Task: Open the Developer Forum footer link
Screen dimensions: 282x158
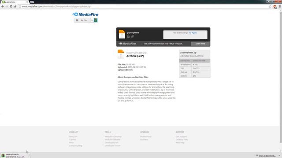Action: (112, 146)
